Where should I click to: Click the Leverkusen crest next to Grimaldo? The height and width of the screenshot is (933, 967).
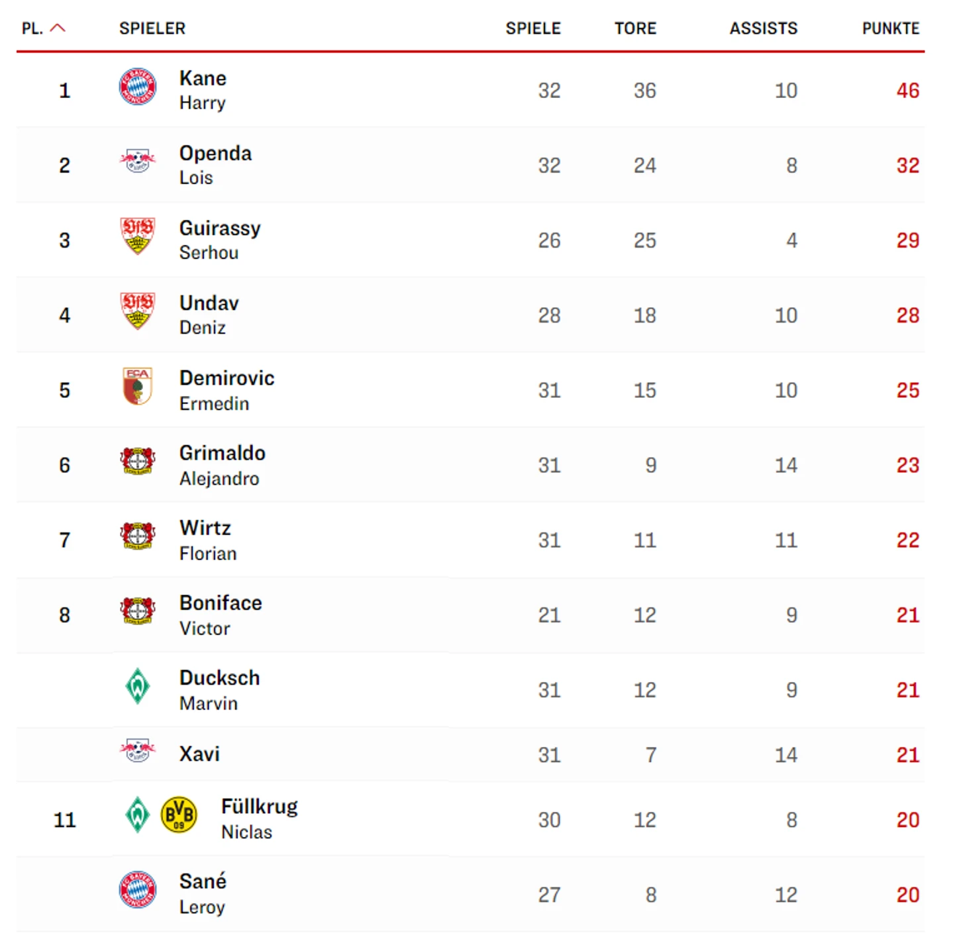click(138, 461)
